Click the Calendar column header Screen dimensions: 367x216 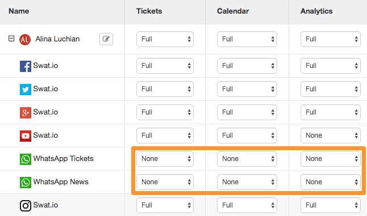[x=233, y=11]
